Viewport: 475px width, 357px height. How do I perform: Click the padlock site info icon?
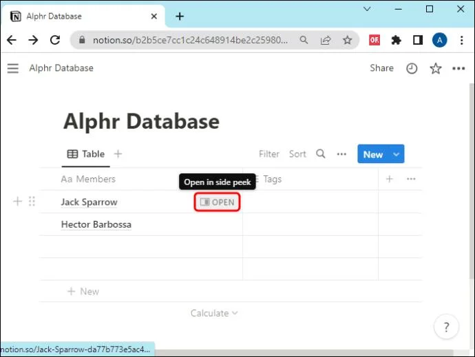pyautogui.click(x=82, y=40)
